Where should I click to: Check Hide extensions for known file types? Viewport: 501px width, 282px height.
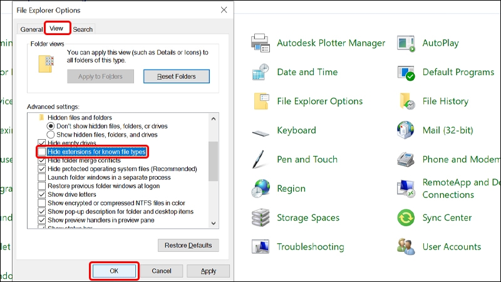click(41, 152)
